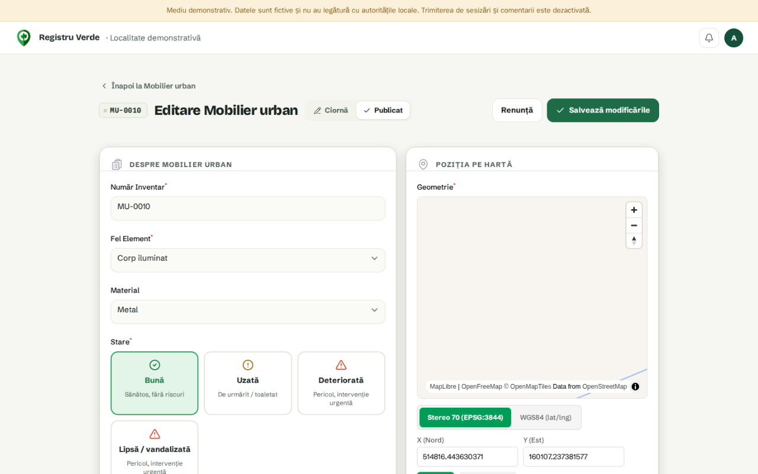The image size is (758, 474).
Task: Focus the X (Nord) coordinate field
Action: (x=467, y=457)
